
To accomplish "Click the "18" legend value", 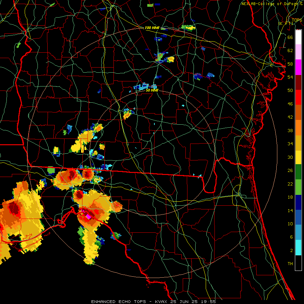I will pos(290,197).
